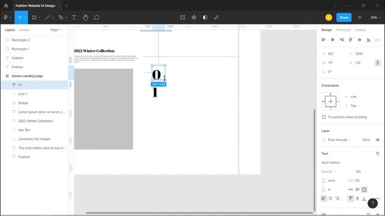Select the Pen tool

click(x=61, y=17)
